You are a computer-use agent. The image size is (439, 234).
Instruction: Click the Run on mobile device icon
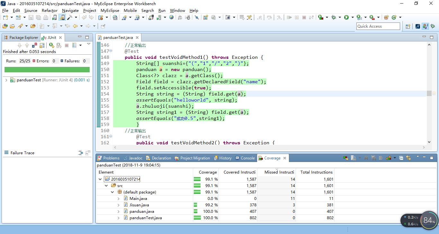coord(55,17)
